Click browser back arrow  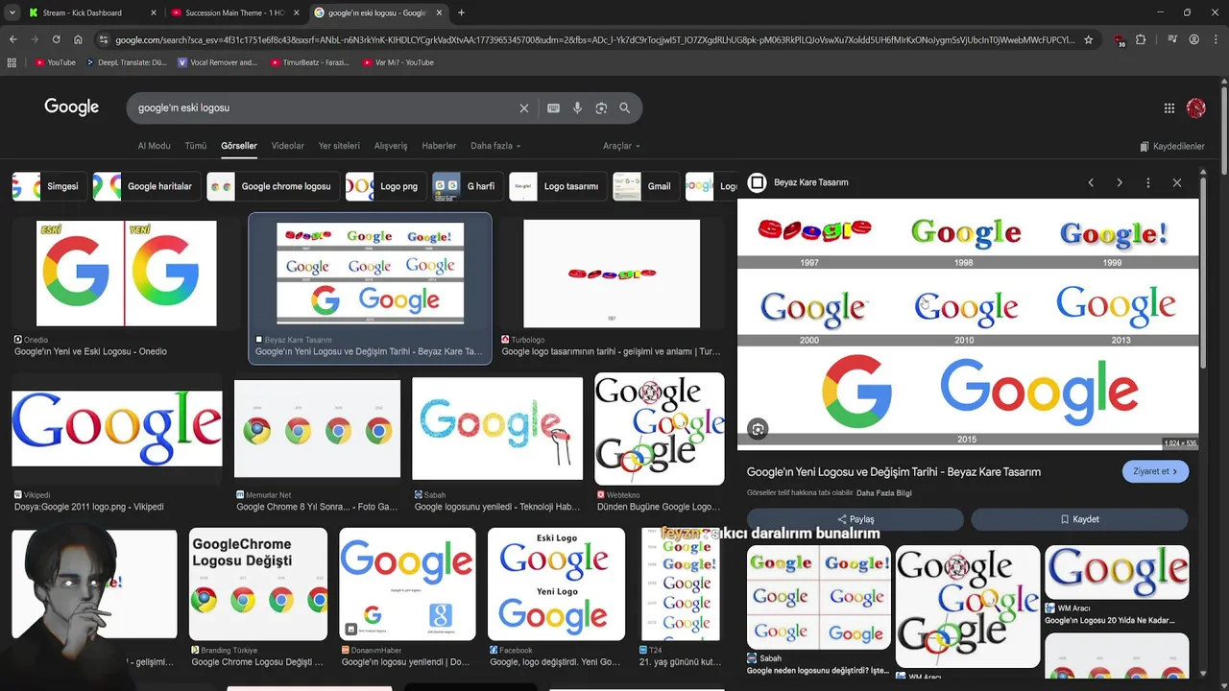pos(12,39)
